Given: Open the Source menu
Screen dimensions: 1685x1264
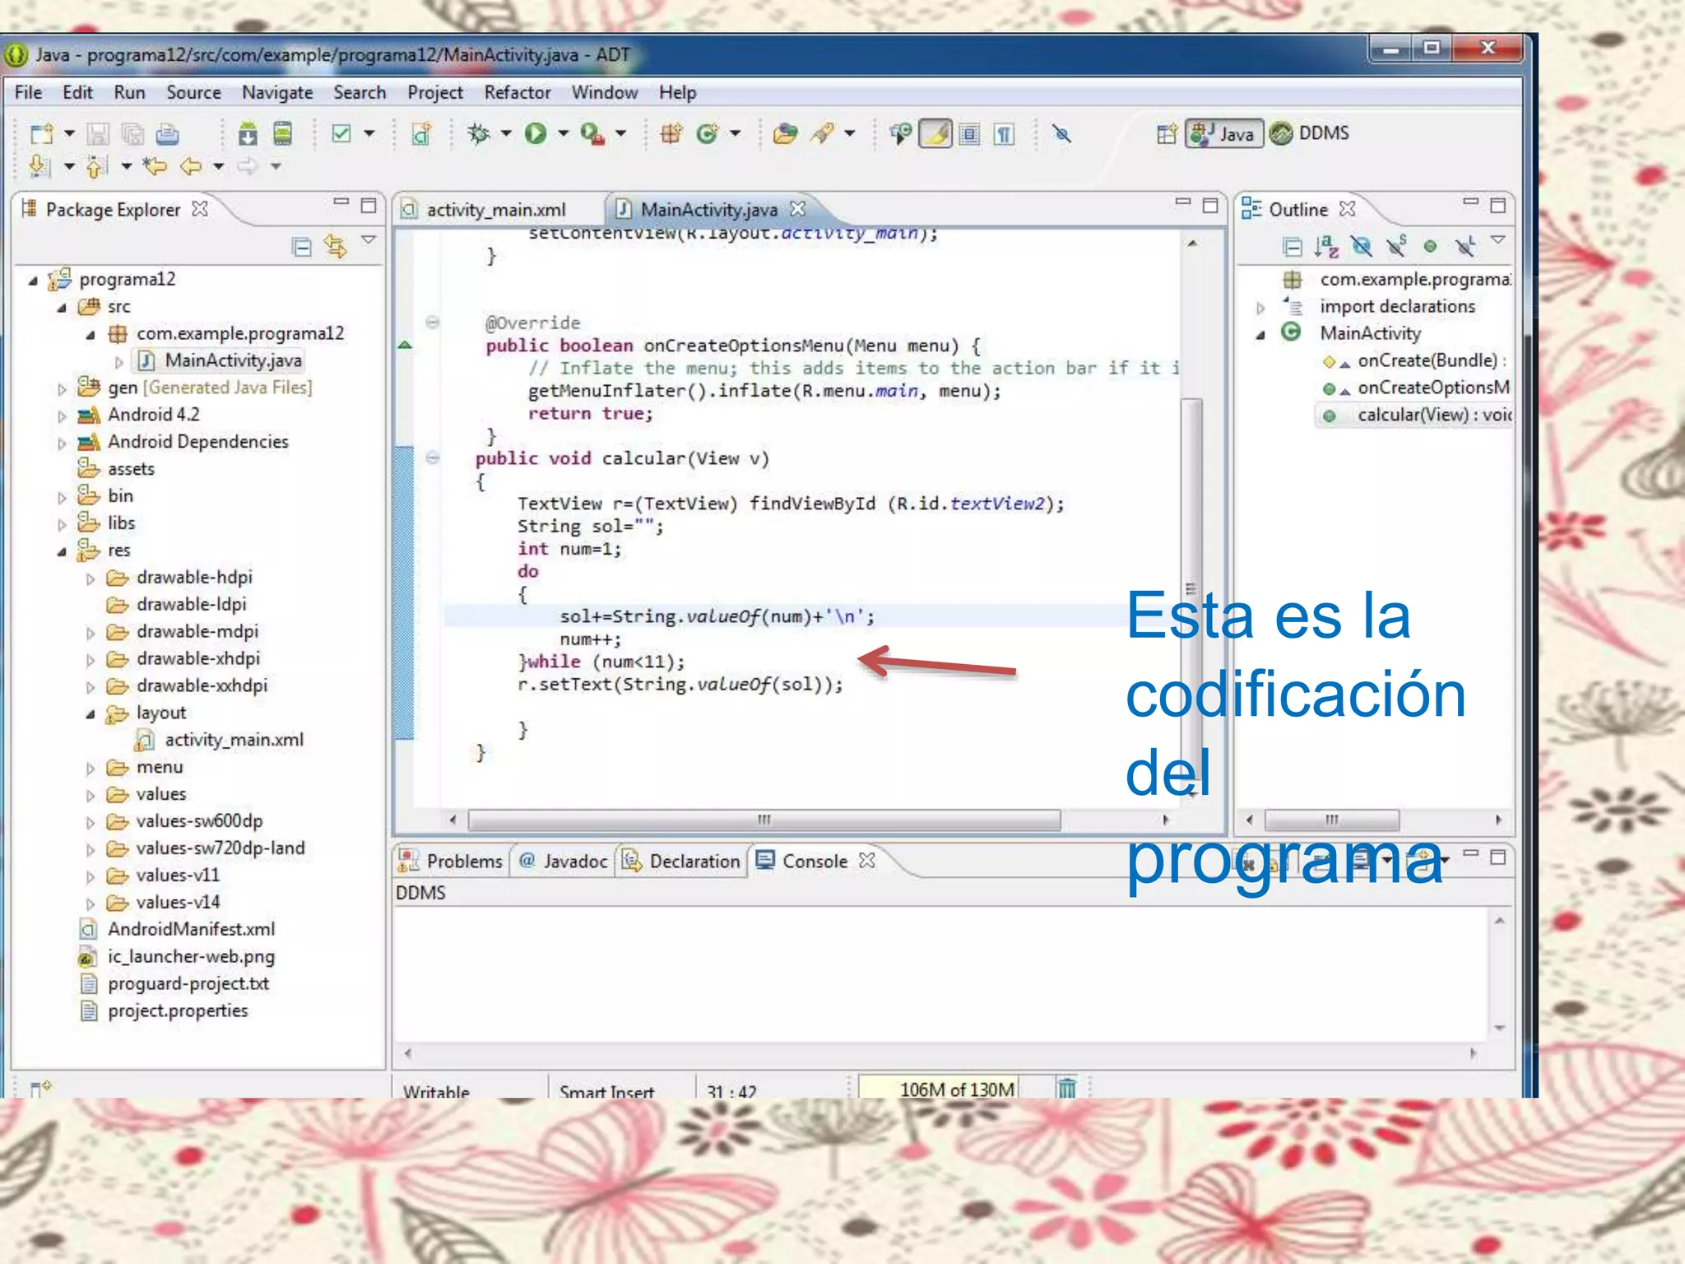Looking at the screenshot, I should (193, 92).
